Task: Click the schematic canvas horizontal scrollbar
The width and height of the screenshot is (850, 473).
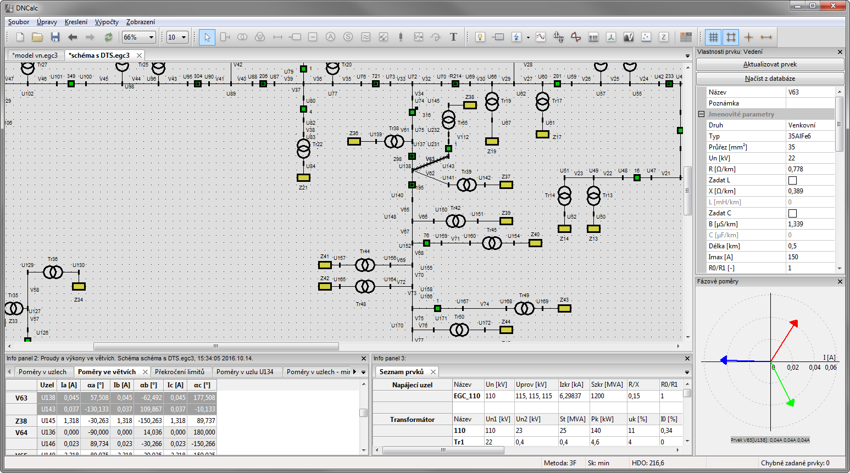Action: [x=216, y=346]
